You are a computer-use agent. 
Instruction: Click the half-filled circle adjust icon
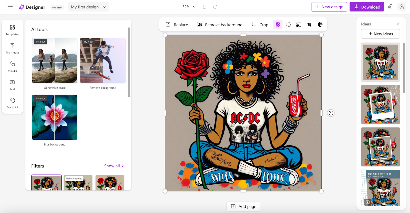(320, 25)
